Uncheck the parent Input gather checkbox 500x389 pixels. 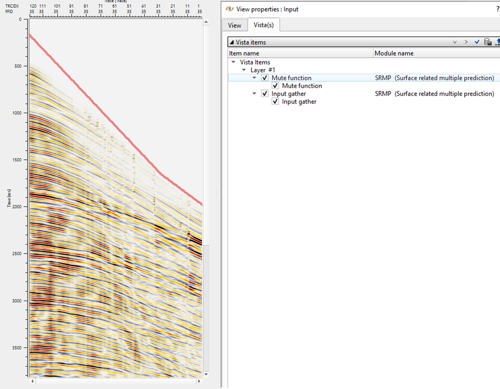pos(265,94)
